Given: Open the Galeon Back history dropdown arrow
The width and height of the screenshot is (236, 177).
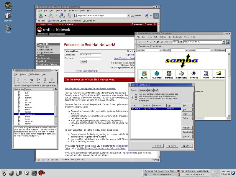Looking at the screenshot, I should click(x=147, y=42).
